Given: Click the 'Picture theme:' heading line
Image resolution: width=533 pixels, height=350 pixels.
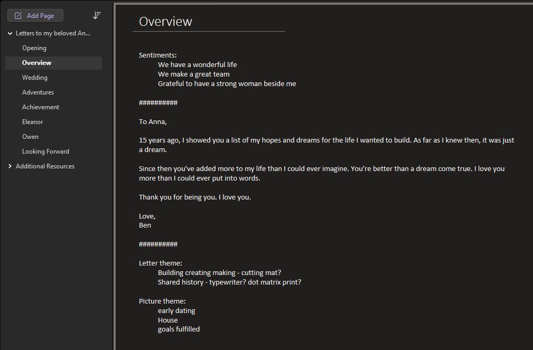Looking at the screenshot, I should (162, 301).
